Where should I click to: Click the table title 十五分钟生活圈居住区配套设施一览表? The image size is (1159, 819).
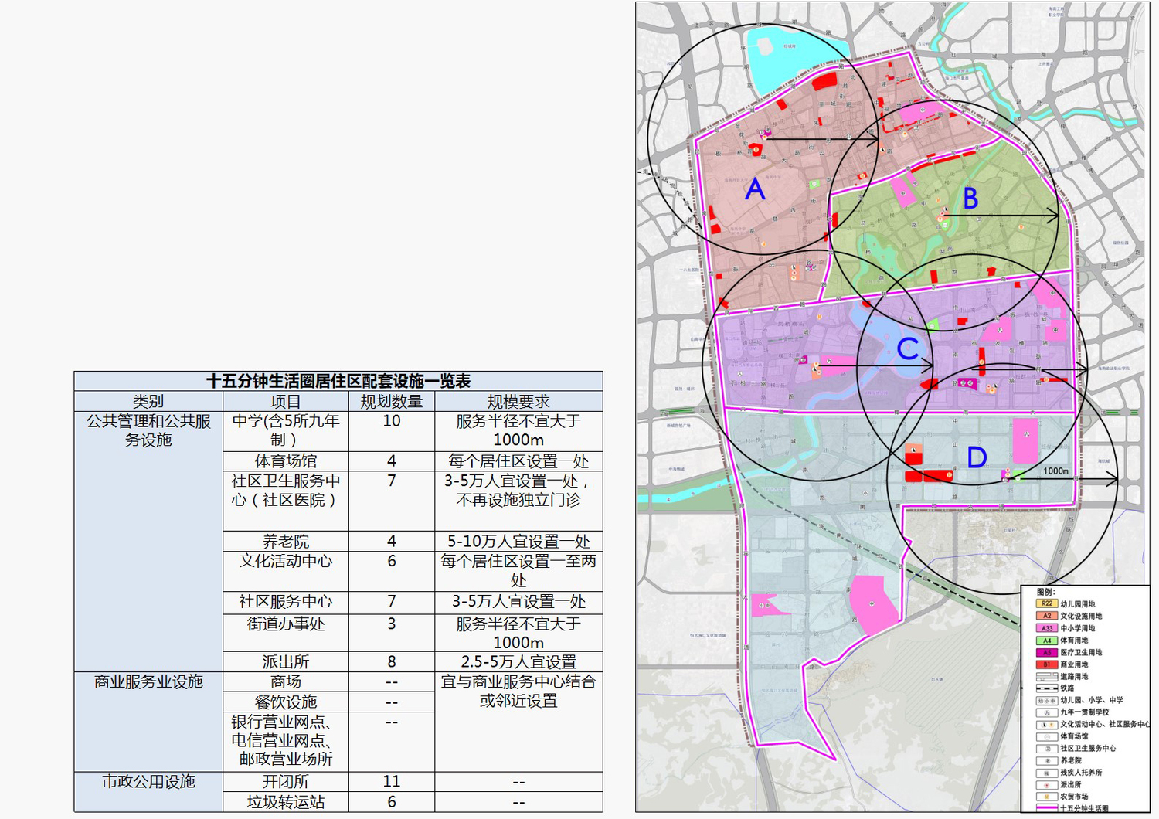tap(338, 381)
